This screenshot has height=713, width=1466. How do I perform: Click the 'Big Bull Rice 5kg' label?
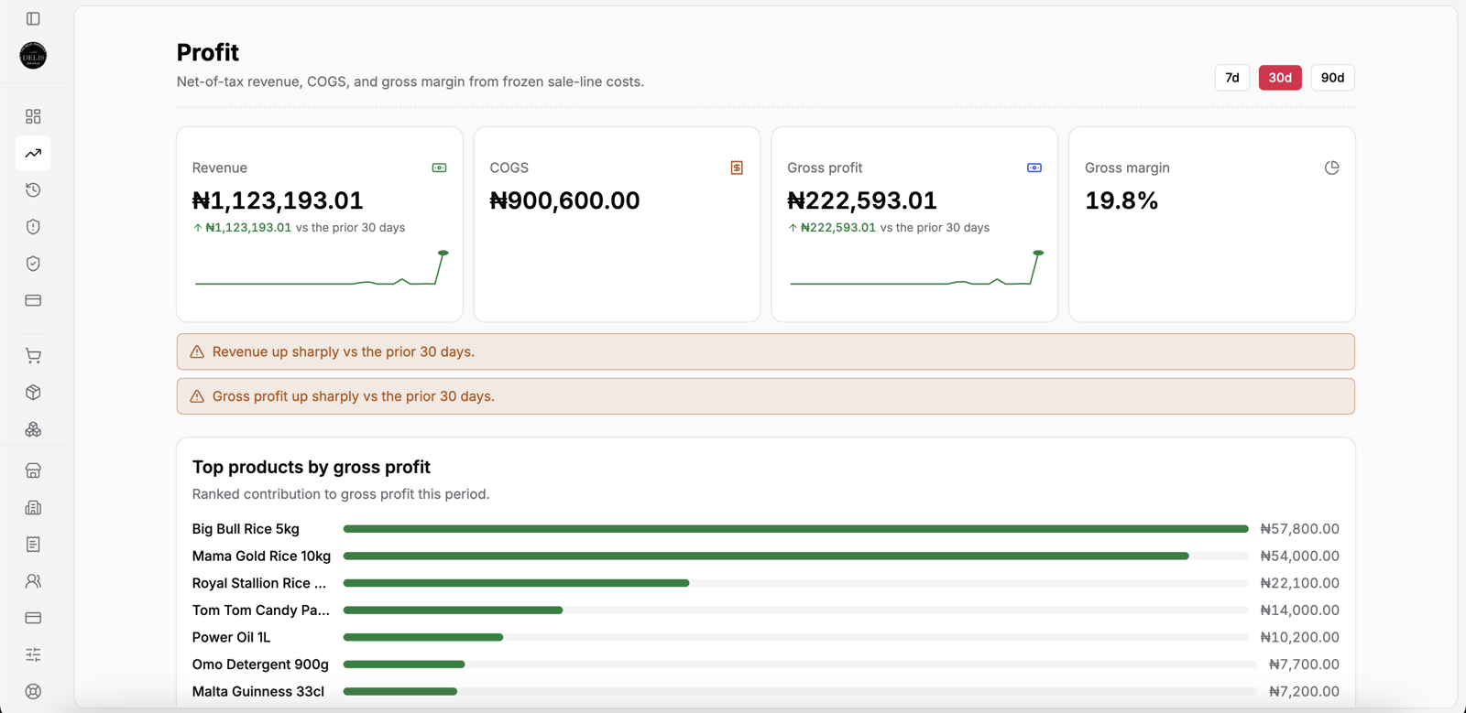(x=246, y=529)
